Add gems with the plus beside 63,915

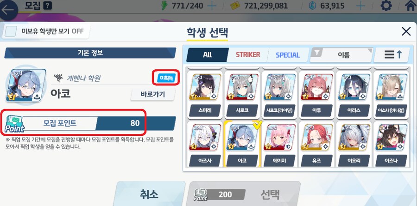click(360, 6)
